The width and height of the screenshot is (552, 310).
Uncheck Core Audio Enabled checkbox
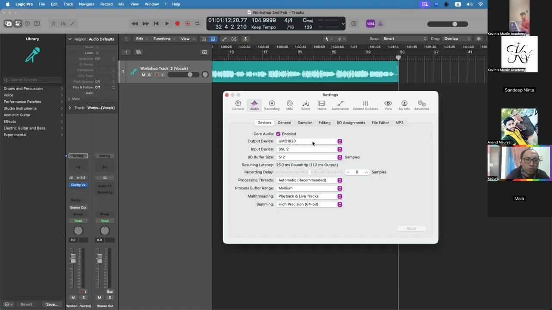click(278, 134)
